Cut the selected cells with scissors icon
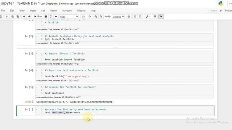This screenshot has width=232, height=130. click(x=7, y=17)
